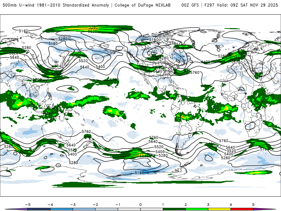Click the navy -5 to -4 colorbar segment

pyautogui.click(x=39, y=209)
